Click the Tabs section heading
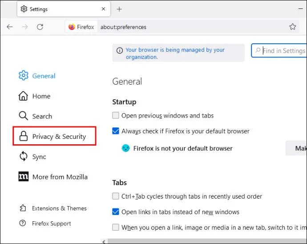Image resolution: width=307 pixels, height=244 pixels. 119,183
